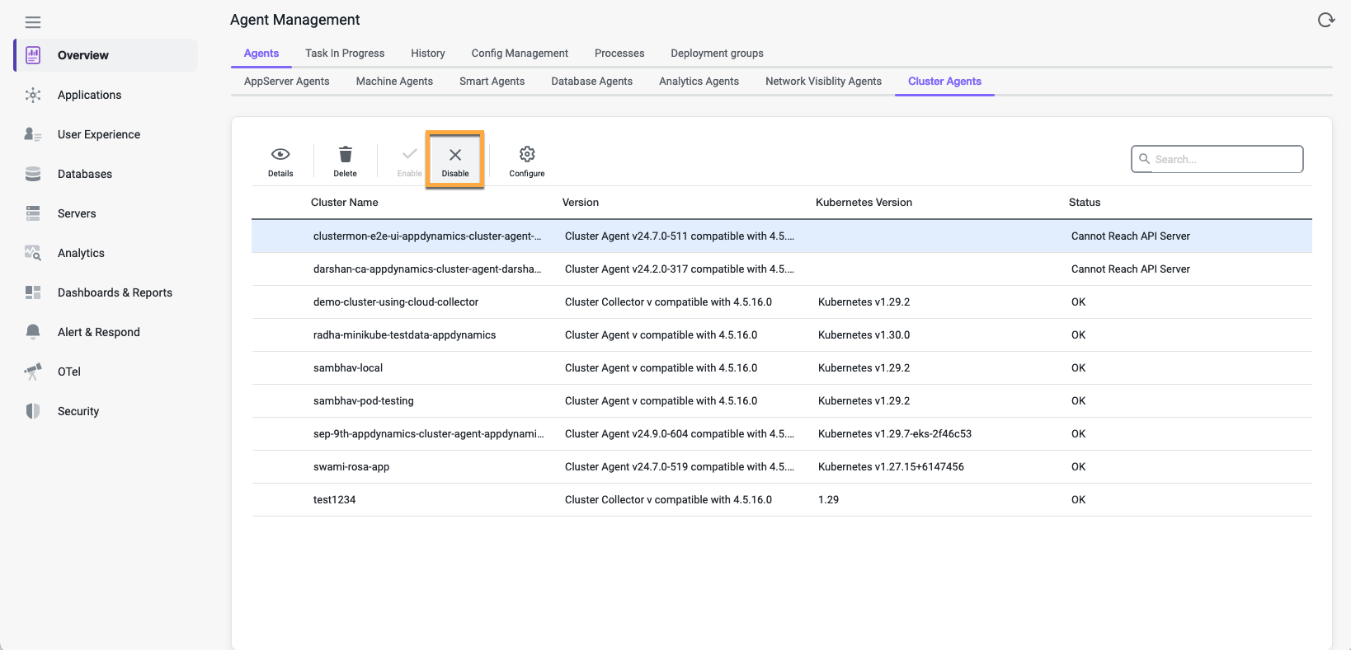
Task: Open Security in sidebar
Action: tap(106, 411)
